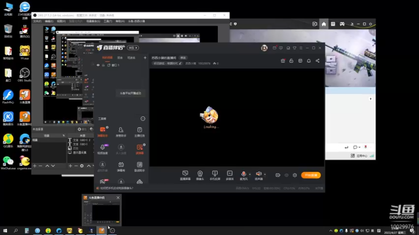Open the Edit menu in OBS window
This screenshot has width=419, height=235.
[49, 21]
